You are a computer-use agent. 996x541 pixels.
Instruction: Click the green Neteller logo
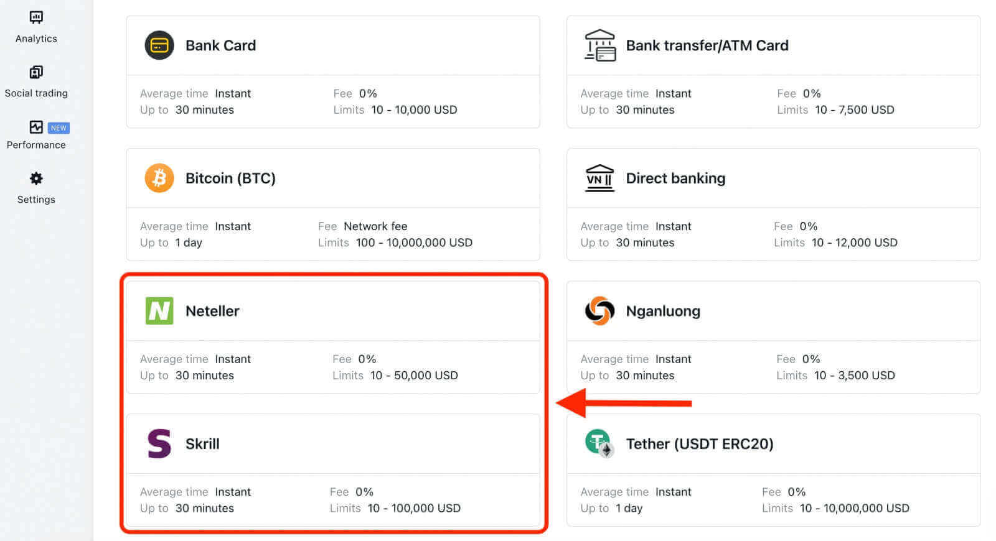point(159,311)
